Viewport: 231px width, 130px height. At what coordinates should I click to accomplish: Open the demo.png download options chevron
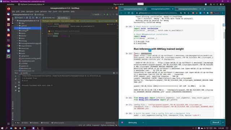click(143, 122)
